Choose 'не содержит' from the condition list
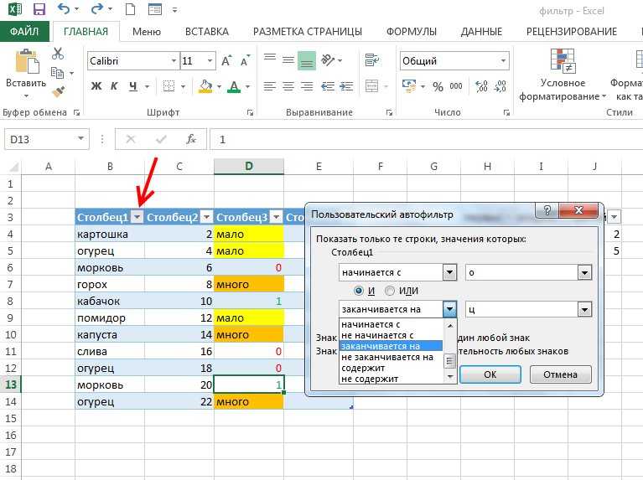 (392, 379)
